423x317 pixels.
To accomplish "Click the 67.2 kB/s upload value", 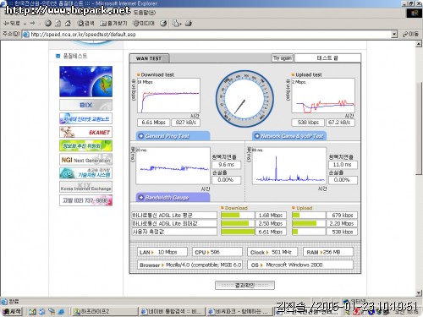I will pos(340,123).
